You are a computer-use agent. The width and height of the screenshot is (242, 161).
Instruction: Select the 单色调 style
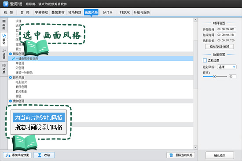[x=20, y=63]
